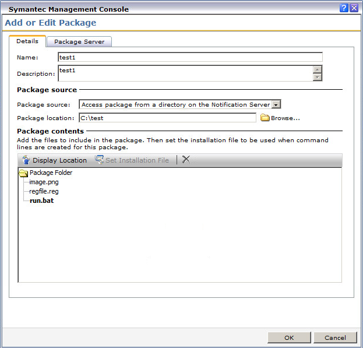Click the Description text area

click(x=185, y=73)
